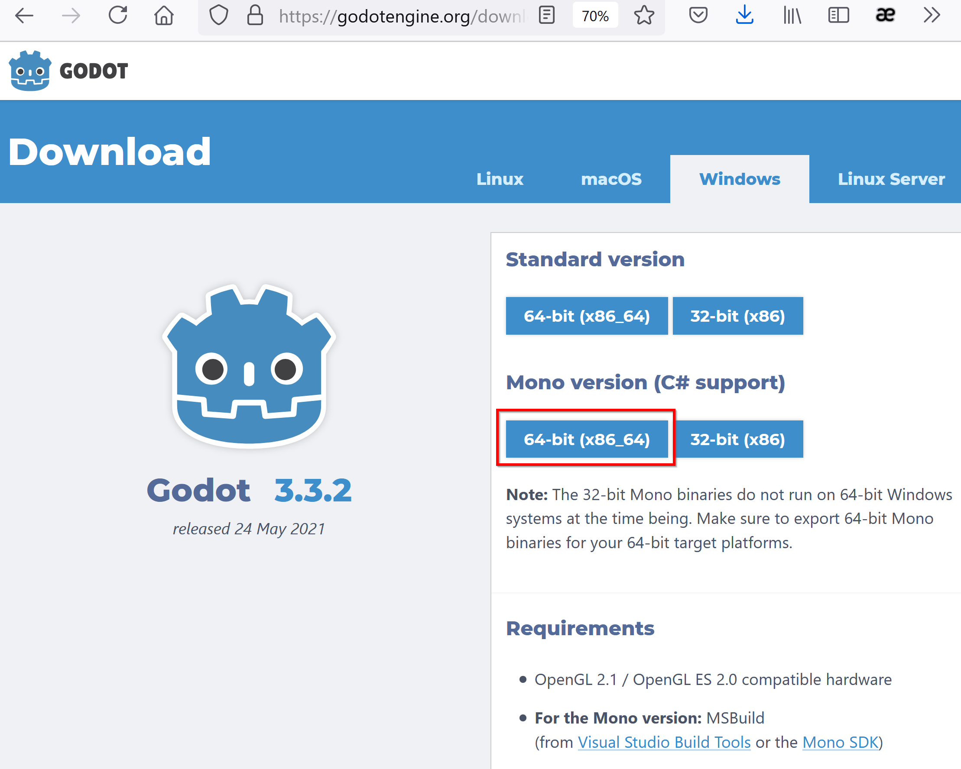This screenshot has width=961, height=769.
Task: Go back to the previous page
Action: click(x=24, y=16)
